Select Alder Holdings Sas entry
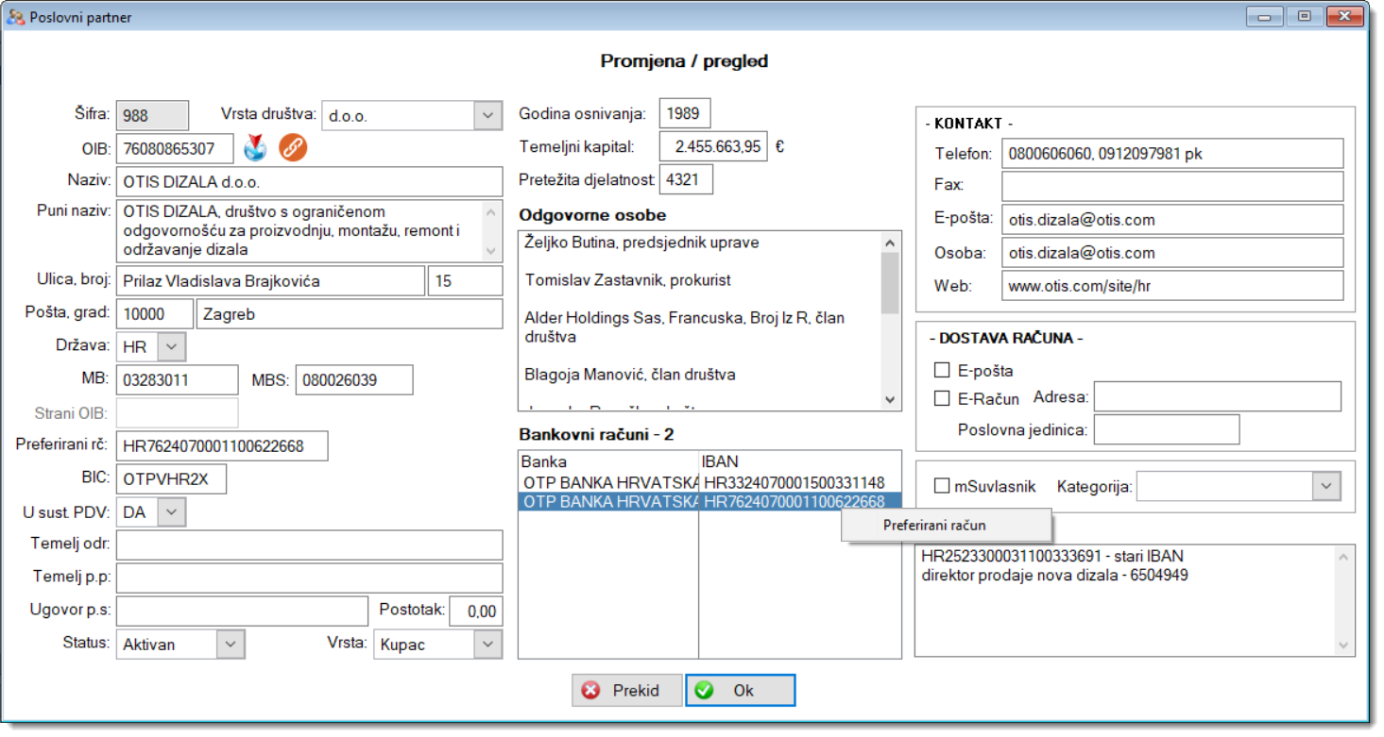Viewport: 1384px width, 737px height. pos(684,327)
